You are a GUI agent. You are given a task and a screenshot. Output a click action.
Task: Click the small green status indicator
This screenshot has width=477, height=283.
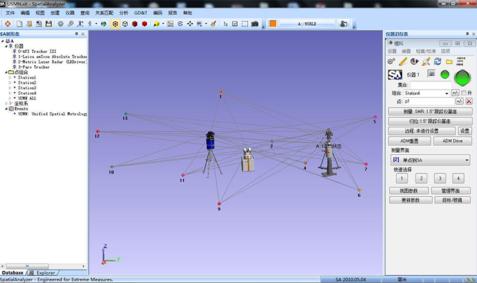[445, 74]
